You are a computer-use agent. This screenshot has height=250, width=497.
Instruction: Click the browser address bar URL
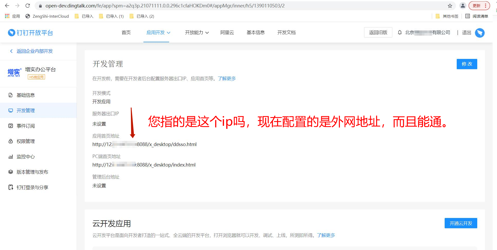click(x=165, y=6)
